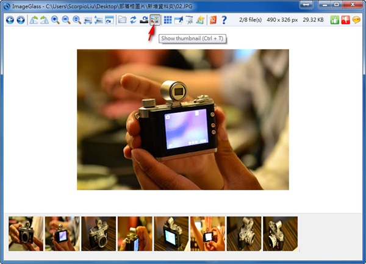Click the ImageGlass title bar path text

[102, 6]
